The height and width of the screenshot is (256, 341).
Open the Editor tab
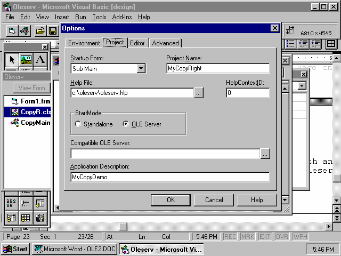click(137, 43)
